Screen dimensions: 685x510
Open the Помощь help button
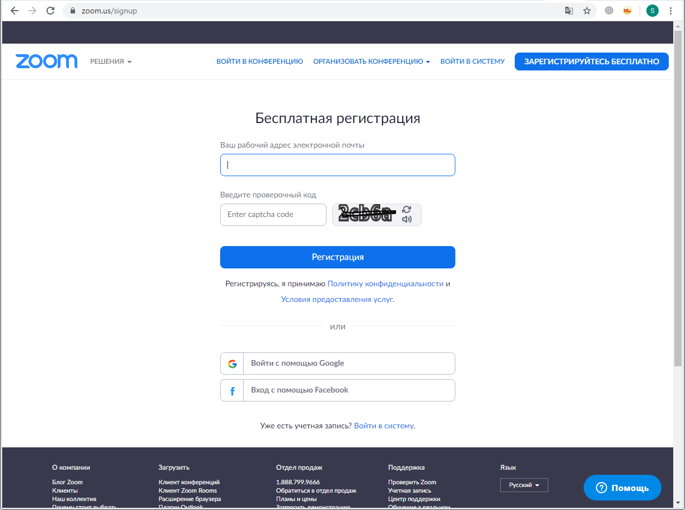tap(622, 488)
